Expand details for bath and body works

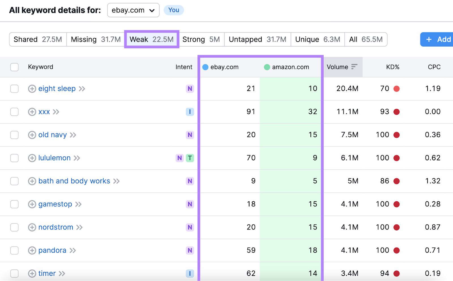(x=32, y=181)
